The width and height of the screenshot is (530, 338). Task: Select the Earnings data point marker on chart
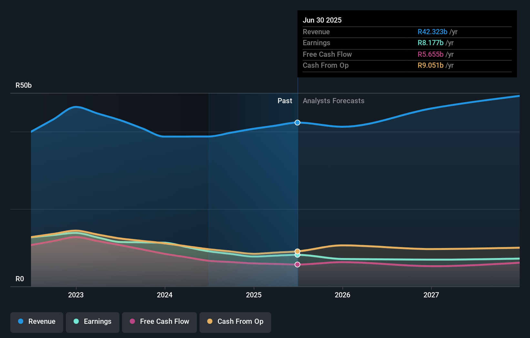coord(297,255)
